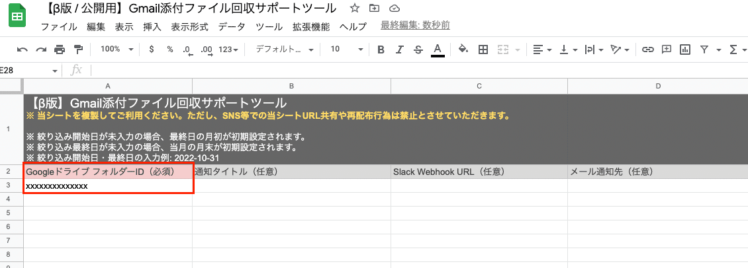Select column C header
The height and width of the screenshot is (268, 748).
pos(479,86)
